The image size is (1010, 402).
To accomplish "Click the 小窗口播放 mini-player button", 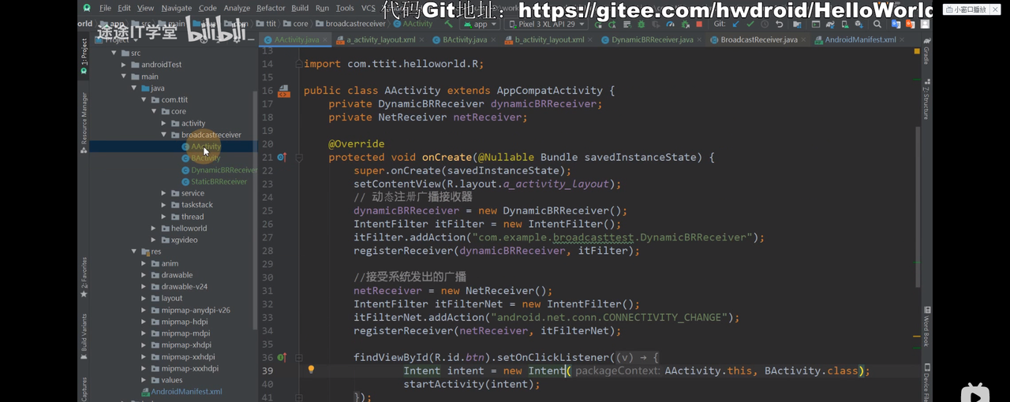I will tap(966, 9).
